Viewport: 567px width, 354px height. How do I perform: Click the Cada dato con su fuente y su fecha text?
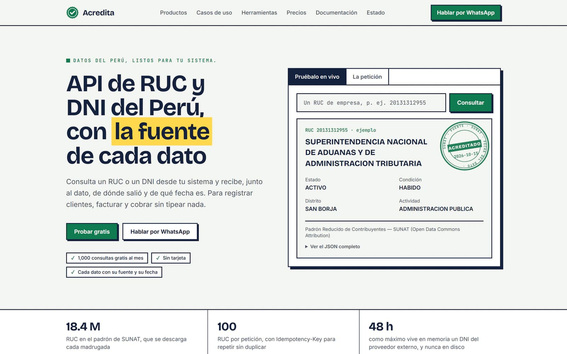click(x=118, y=272)
